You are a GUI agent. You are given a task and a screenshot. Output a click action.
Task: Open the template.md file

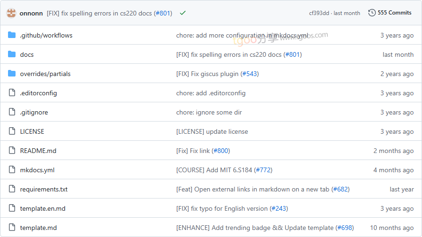[38, 228]
